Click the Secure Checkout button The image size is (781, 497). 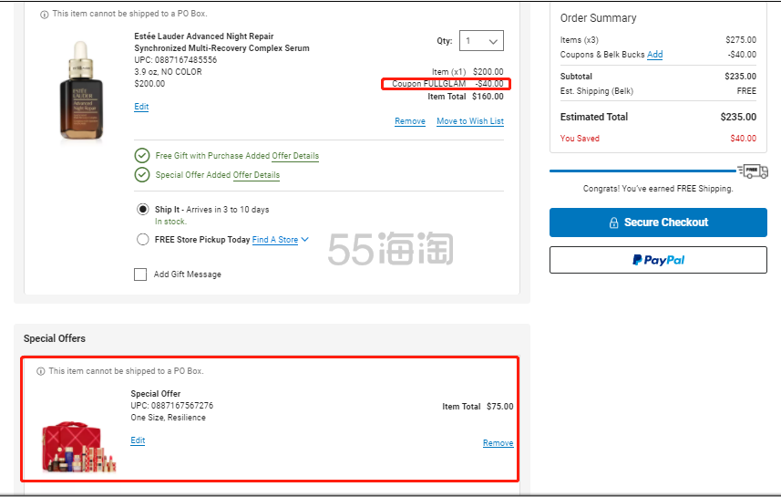pos(658,223)
